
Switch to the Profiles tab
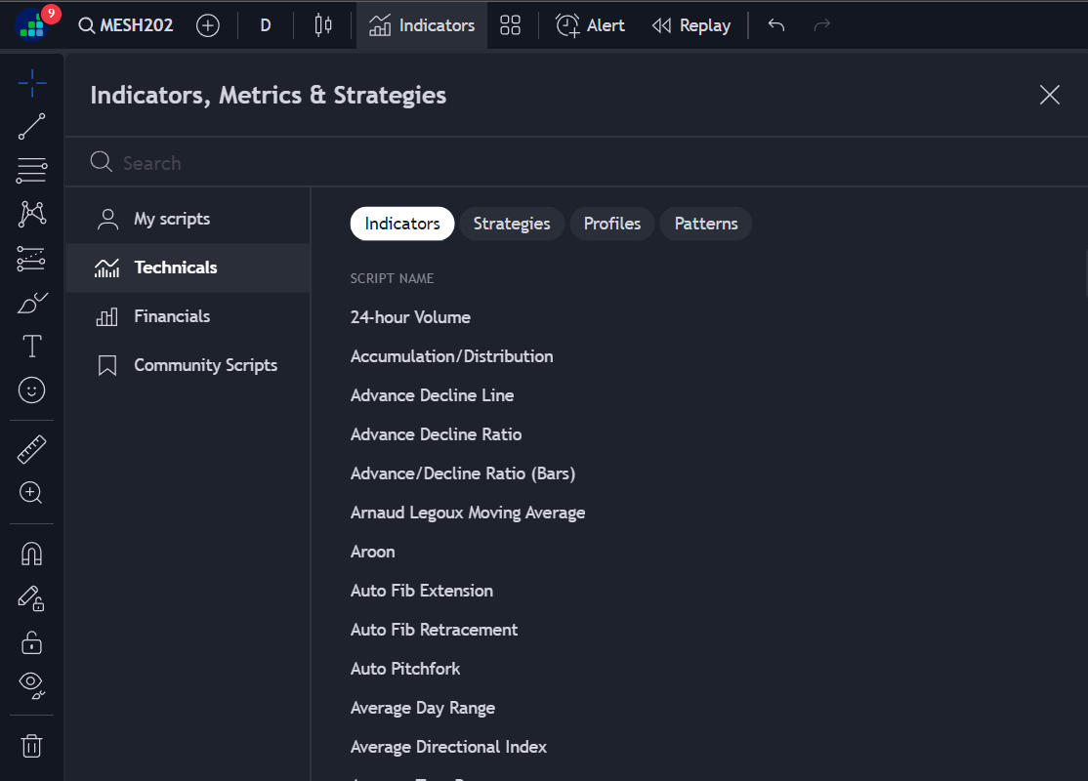(612, 224)
